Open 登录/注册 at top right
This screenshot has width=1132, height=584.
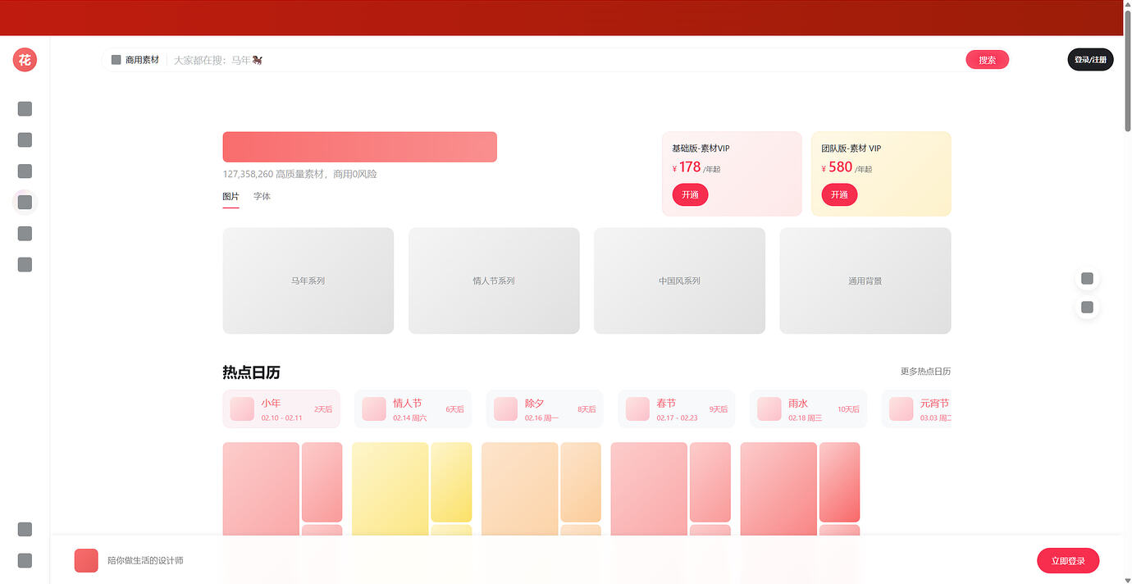point(1090,60)
